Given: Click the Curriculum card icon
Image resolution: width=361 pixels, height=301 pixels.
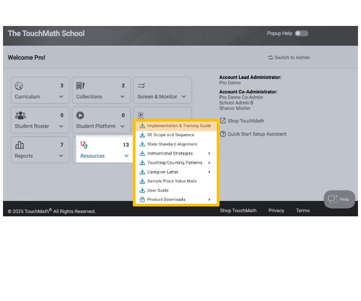Looking at the screenshot, I should point(19,86).
